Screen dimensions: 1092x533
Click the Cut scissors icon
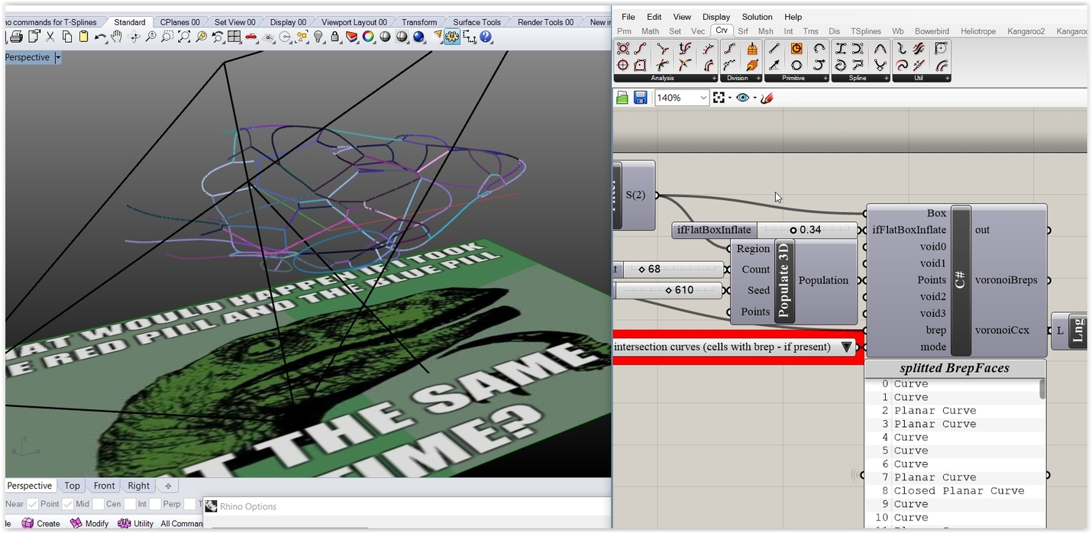click(50, 37)
